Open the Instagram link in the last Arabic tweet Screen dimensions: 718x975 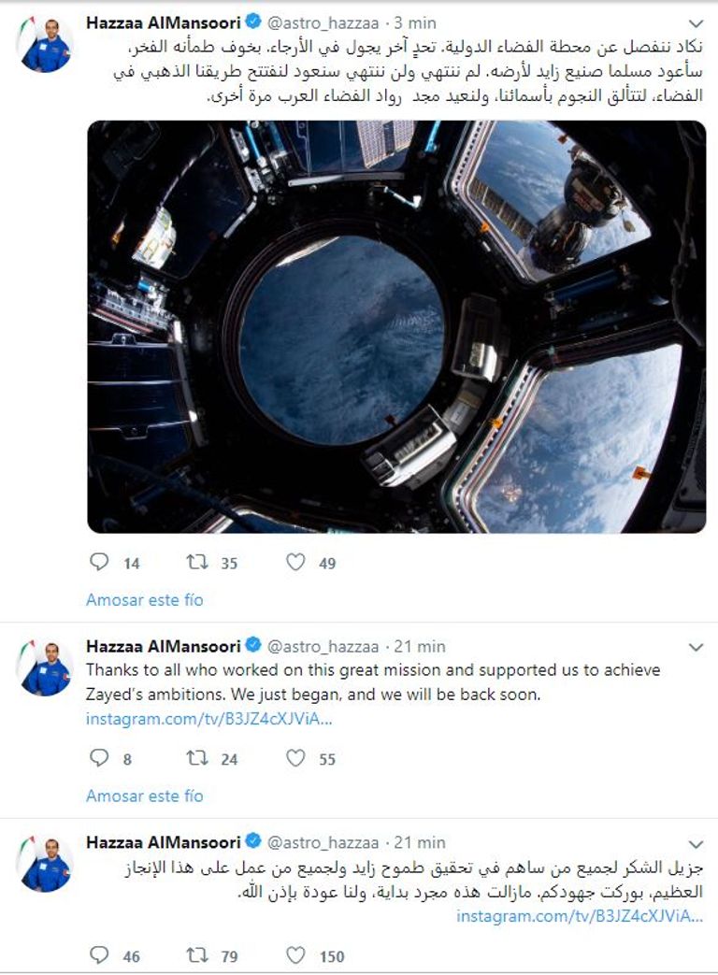point(580,915)
